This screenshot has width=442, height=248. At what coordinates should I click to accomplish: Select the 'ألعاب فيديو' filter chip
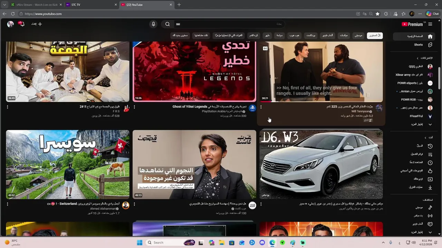(328, 35)
